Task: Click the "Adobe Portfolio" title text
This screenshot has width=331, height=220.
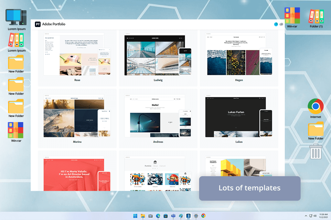Action: 54,24
